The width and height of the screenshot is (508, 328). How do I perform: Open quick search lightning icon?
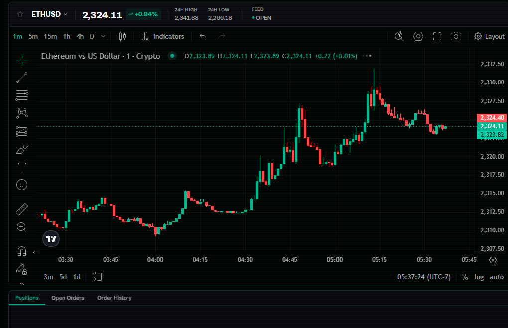point(399,36)
